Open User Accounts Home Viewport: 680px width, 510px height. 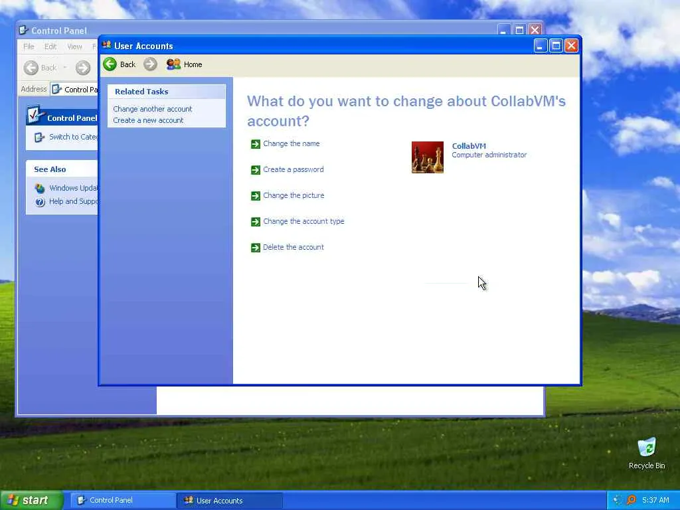coord(185,64)
